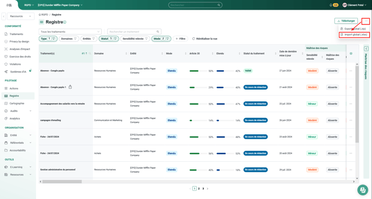Open Actions in Pilotage
Image resolution: width=372 pixels, height=199 pixels.
point(14,88)
